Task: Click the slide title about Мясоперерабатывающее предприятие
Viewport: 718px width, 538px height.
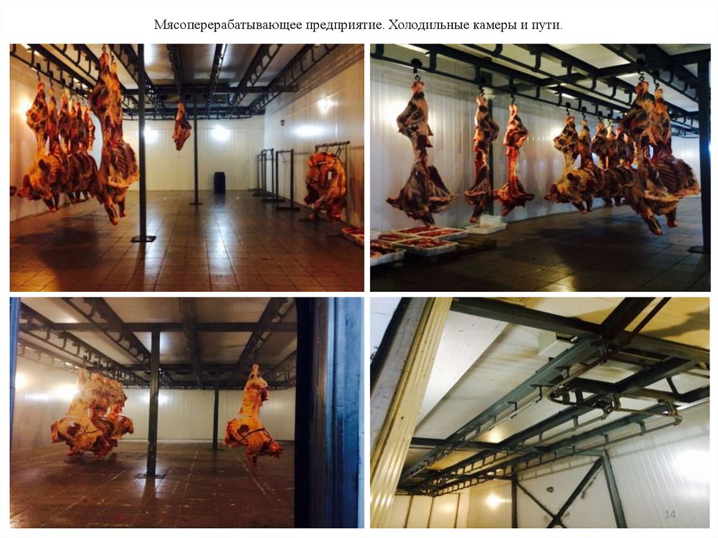Action: [358, 25]
